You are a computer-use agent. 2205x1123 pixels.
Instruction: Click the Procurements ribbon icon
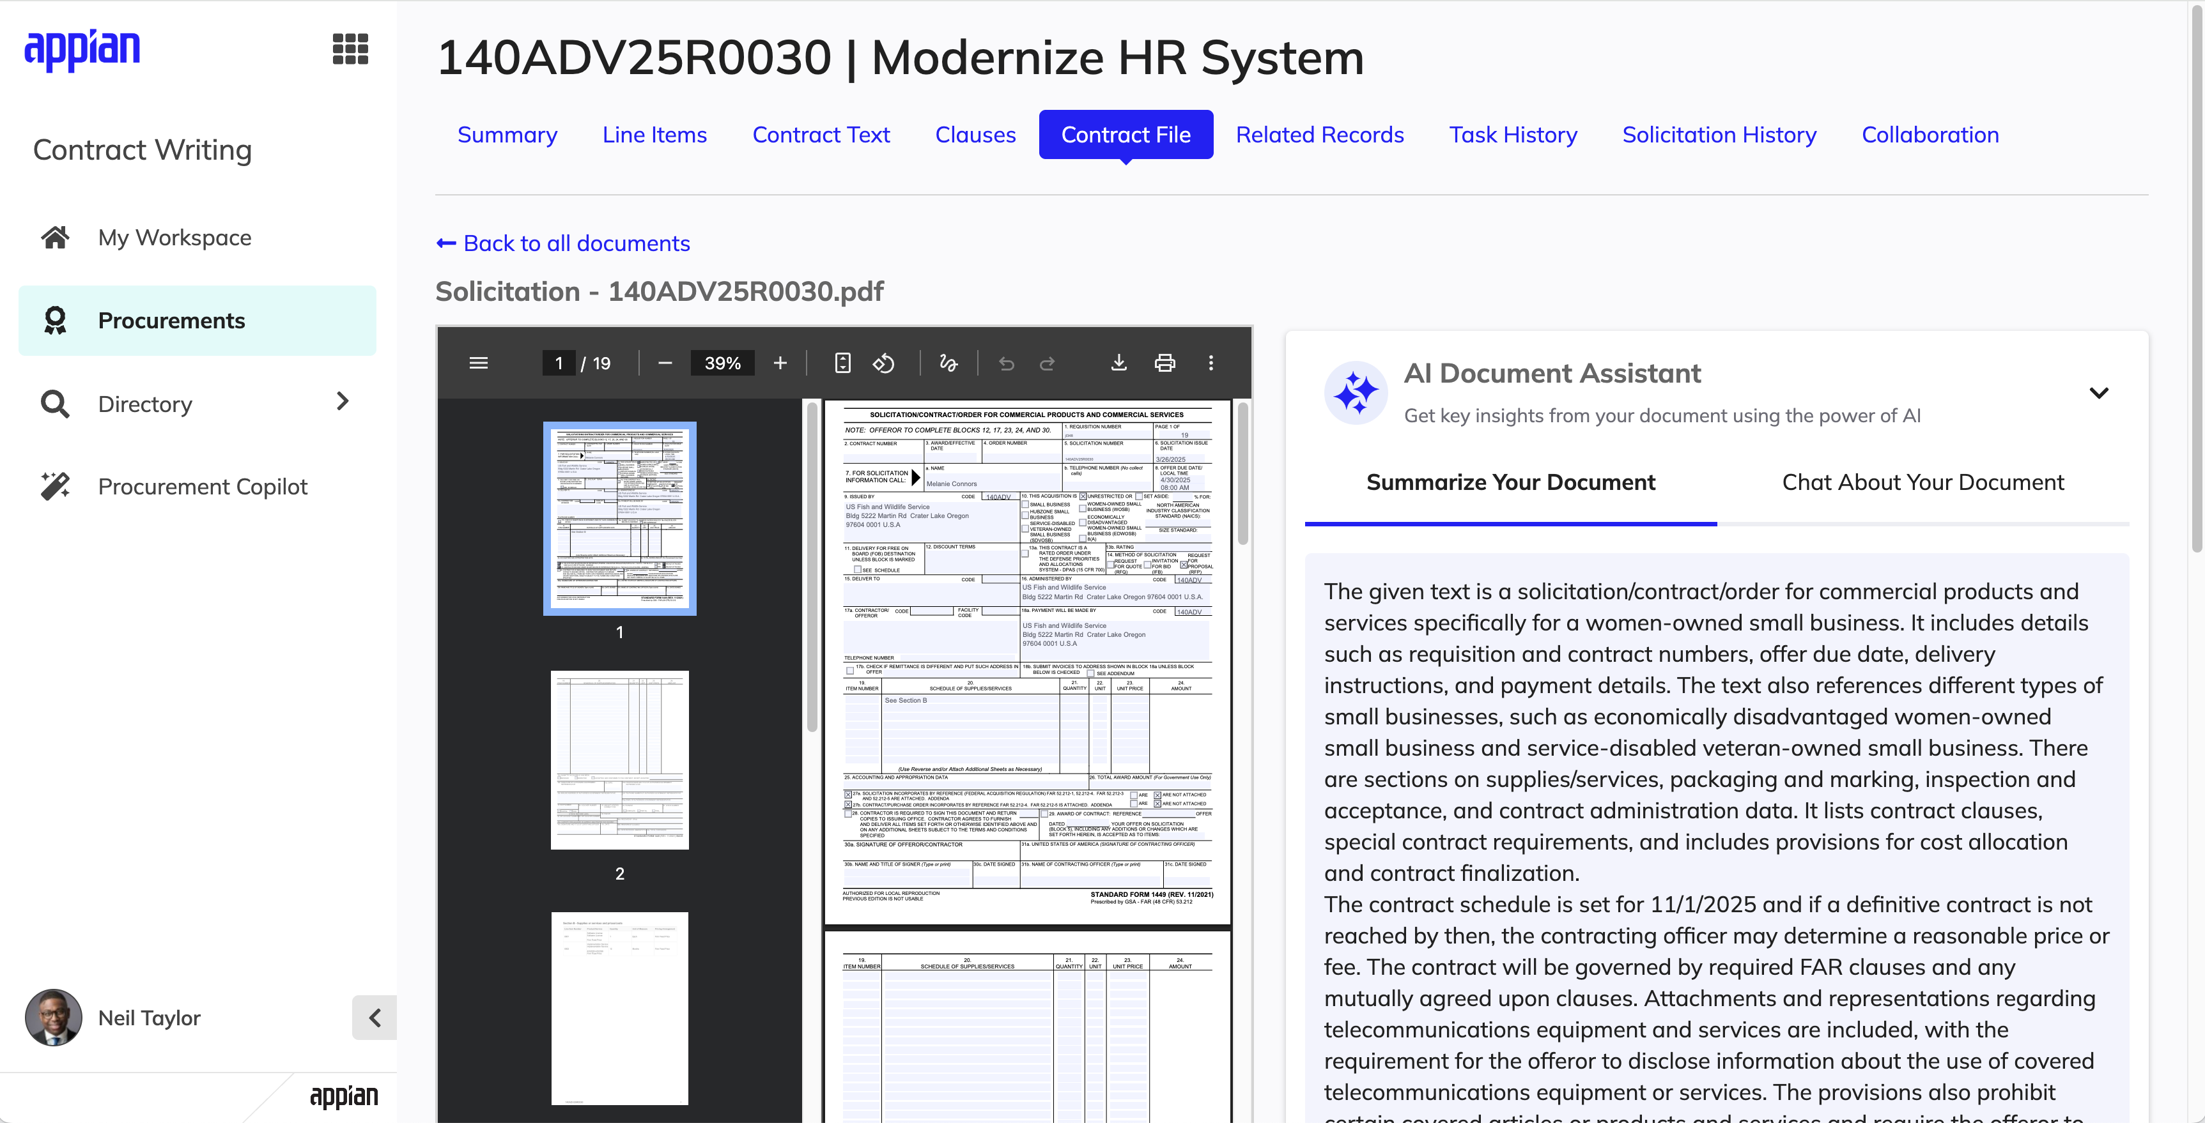[55, 320]
